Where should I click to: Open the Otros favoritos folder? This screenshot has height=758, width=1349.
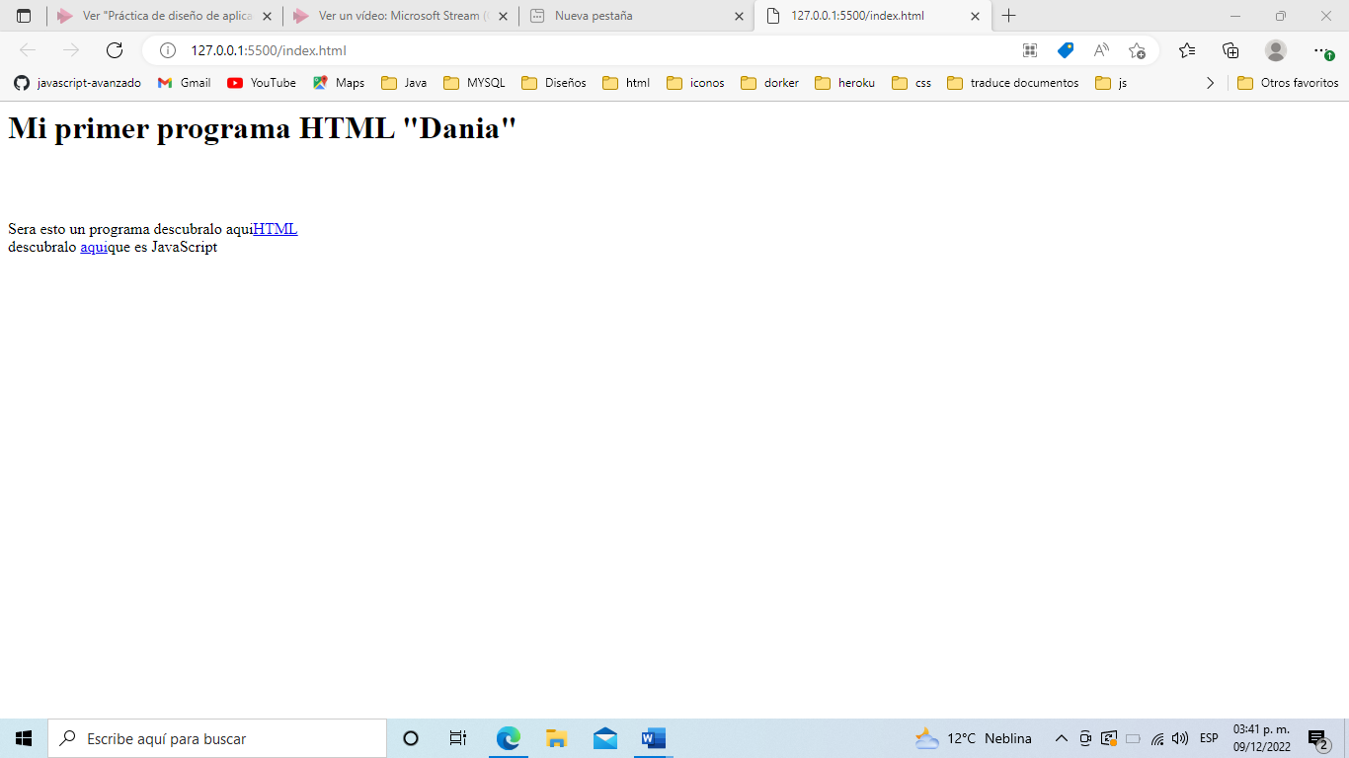pos(1288,83)
